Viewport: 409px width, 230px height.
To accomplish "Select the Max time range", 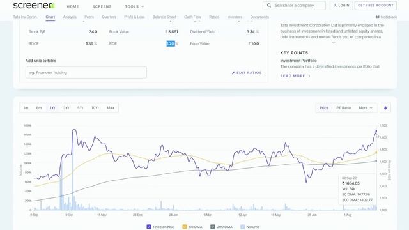I will 111,108.
